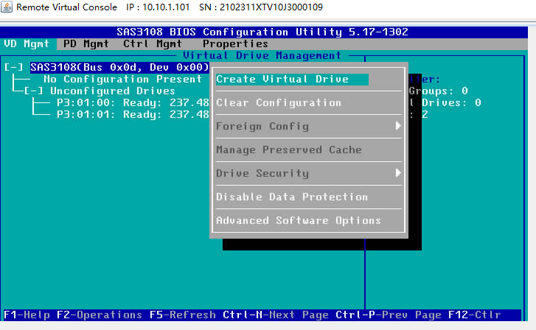Select Advanced Software Options entry
536x330 pixels.
click(299, 221)
